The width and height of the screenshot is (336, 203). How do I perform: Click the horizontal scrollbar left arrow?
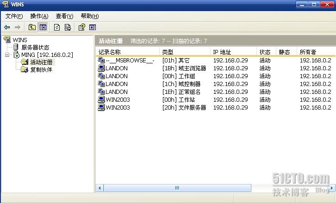click(x=100, y=188)
